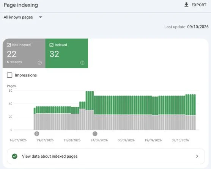Click the Impressions label text
Image resolution: width=211 pixels, height=169 pixels.
[x=26, y=75]
